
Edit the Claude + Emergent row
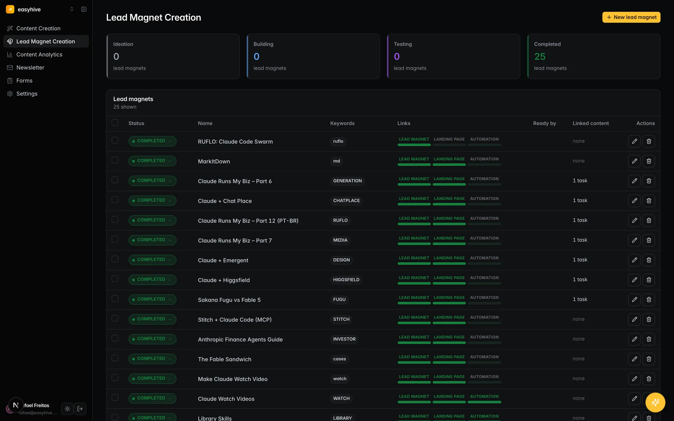point(634,260)
